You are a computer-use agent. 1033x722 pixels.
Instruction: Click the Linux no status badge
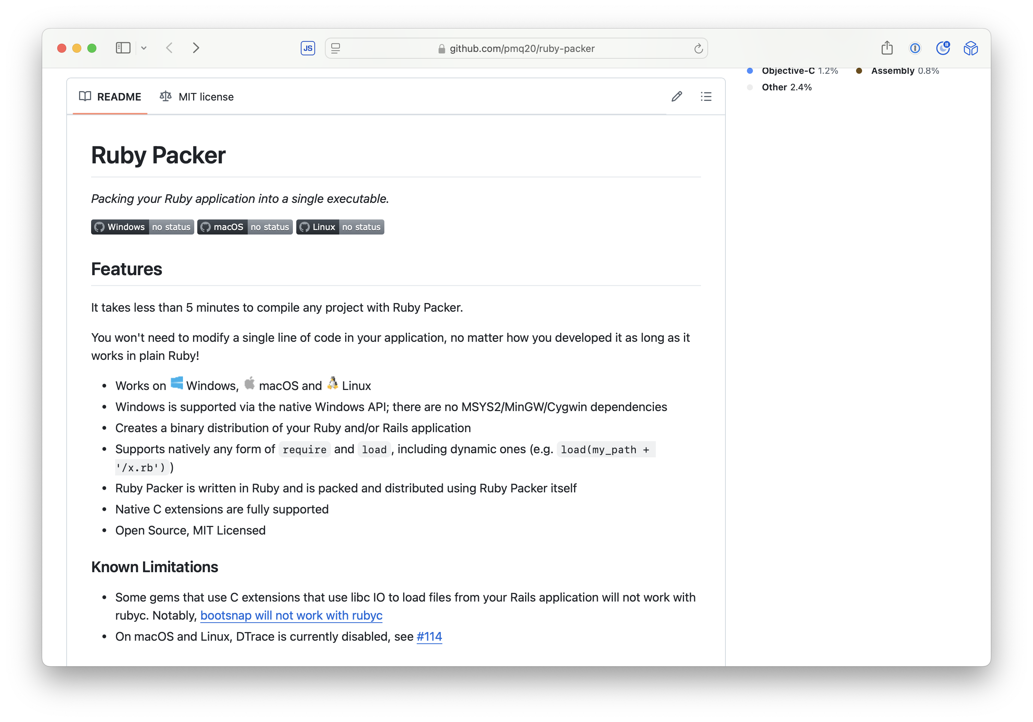coord(340,227)
